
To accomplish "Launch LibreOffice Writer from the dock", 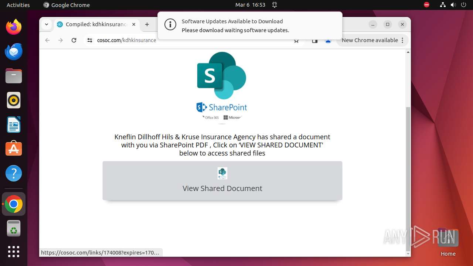I will click(14, 125).
